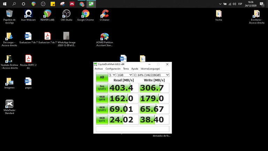Open the Action Center notifications icon
The width and height of the screenshot is (268, 151).
coord(262,4)
